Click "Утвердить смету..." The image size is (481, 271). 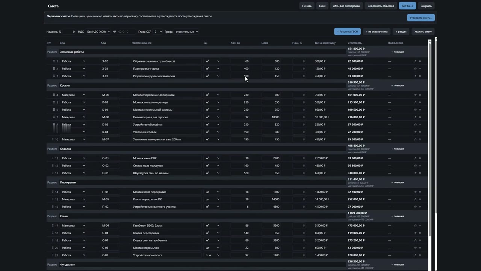pos(421,18)
